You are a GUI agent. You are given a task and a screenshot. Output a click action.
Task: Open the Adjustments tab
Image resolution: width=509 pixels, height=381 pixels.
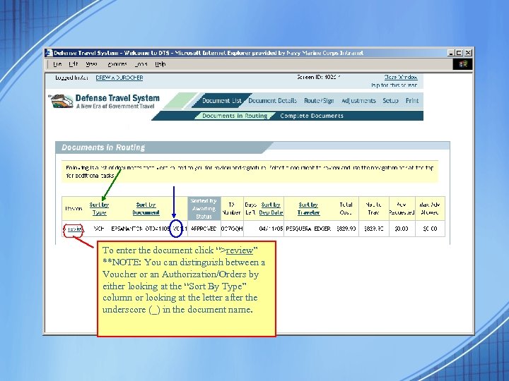tap(358, 101)
